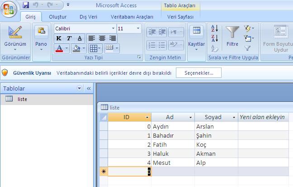
Task: Align text to the right
Action: [x=113, y=38]
